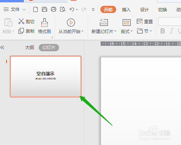Add a slide with the 新建幻灯片 icon
This screenshot has width=181, height=145.
(x=104, y=22)
